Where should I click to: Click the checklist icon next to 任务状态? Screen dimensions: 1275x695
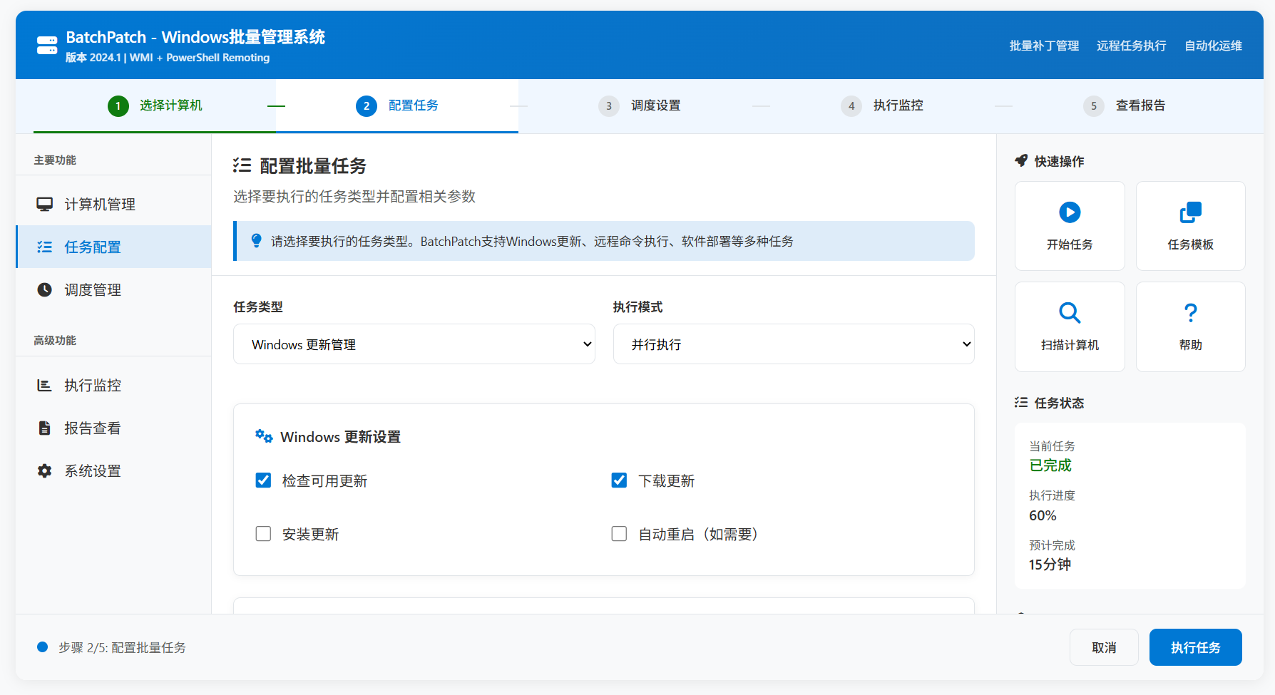1021,403
